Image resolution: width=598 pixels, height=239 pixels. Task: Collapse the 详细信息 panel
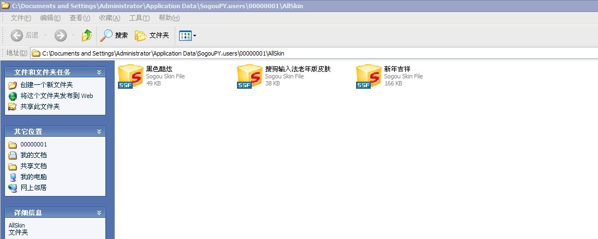click(x=99, y=213)
